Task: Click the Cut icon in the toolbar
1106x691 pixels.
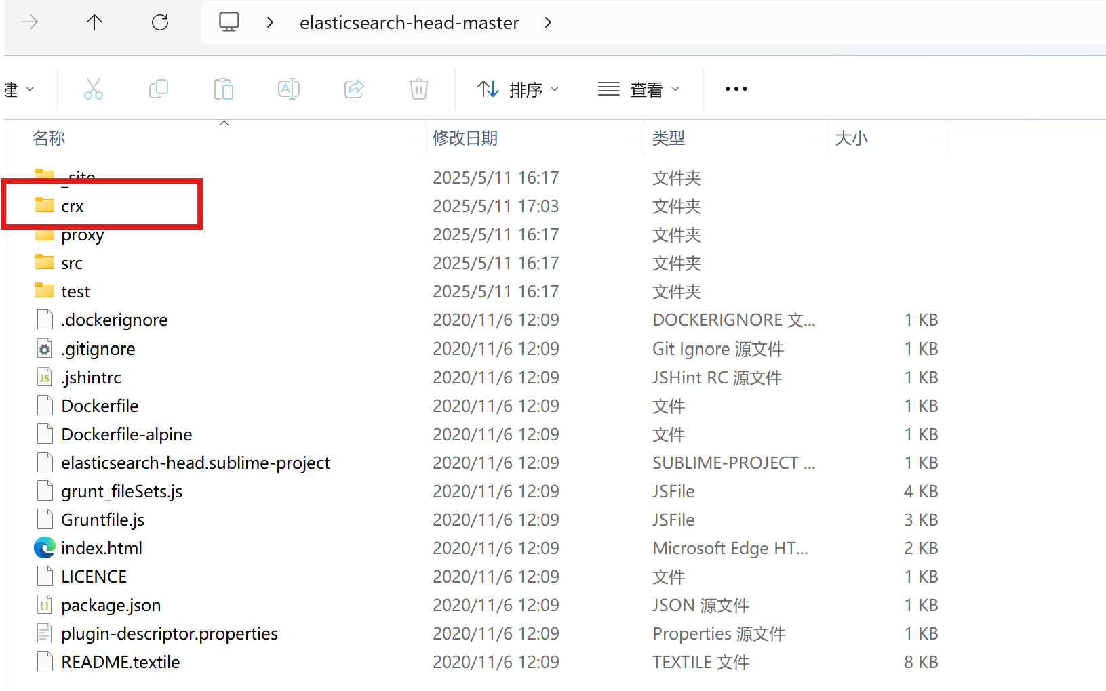Action: point(93,89)
